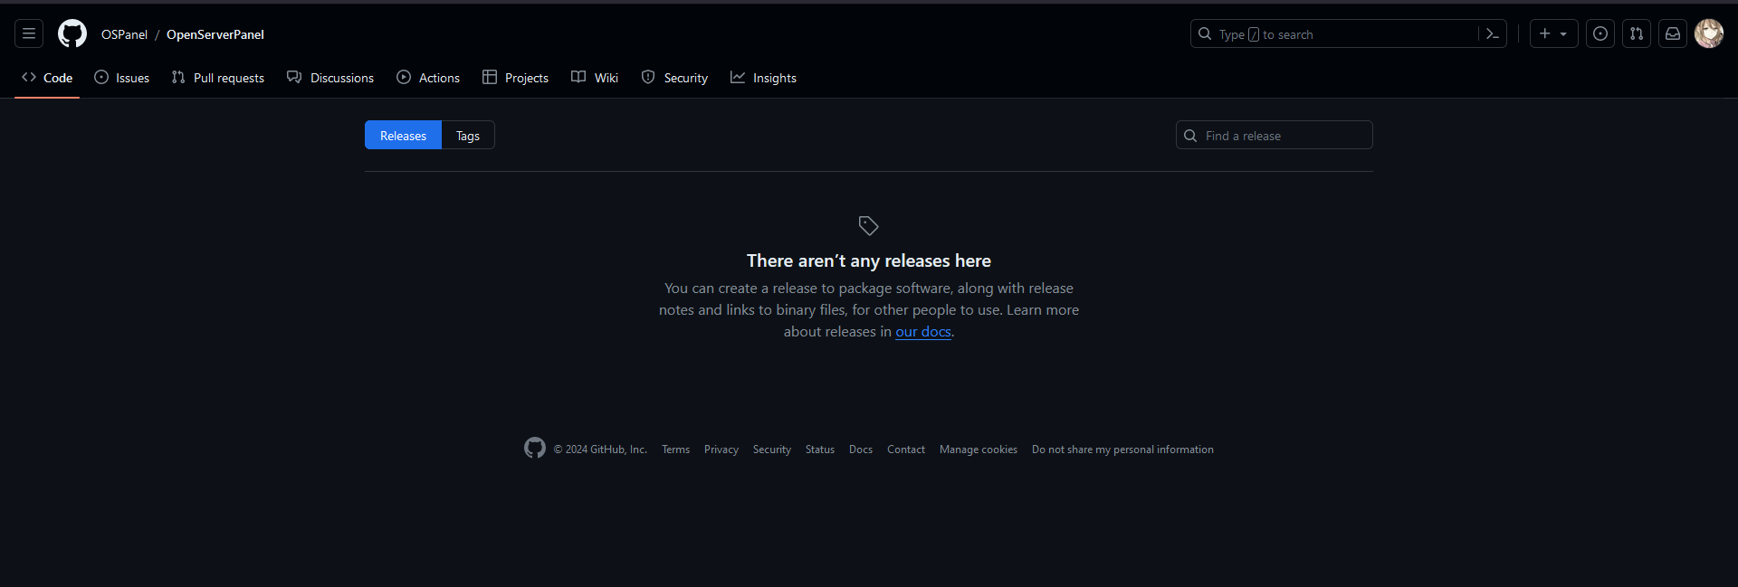Image resolution: width=1738 pixels, height=587 pixels.
Task: Click the GitHub logo homepage icon
Action: (72, 34)
